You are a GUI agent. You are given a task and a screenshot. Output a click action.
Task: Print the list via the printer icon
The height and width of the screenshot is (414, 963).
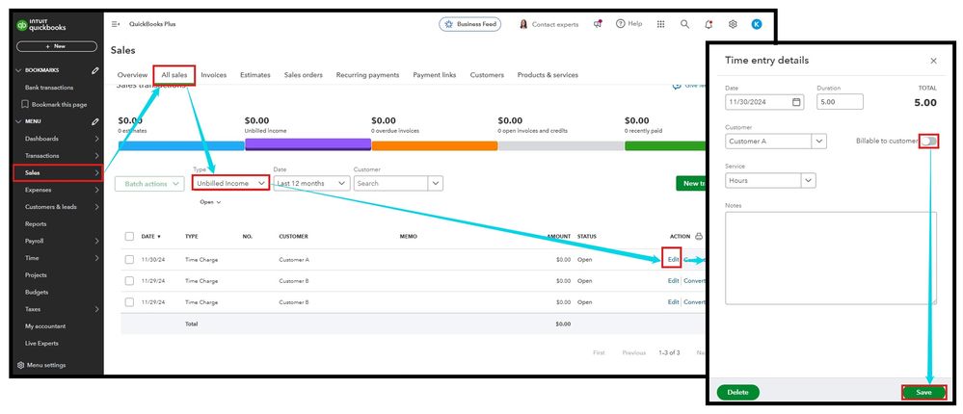[x=699, y=236]
